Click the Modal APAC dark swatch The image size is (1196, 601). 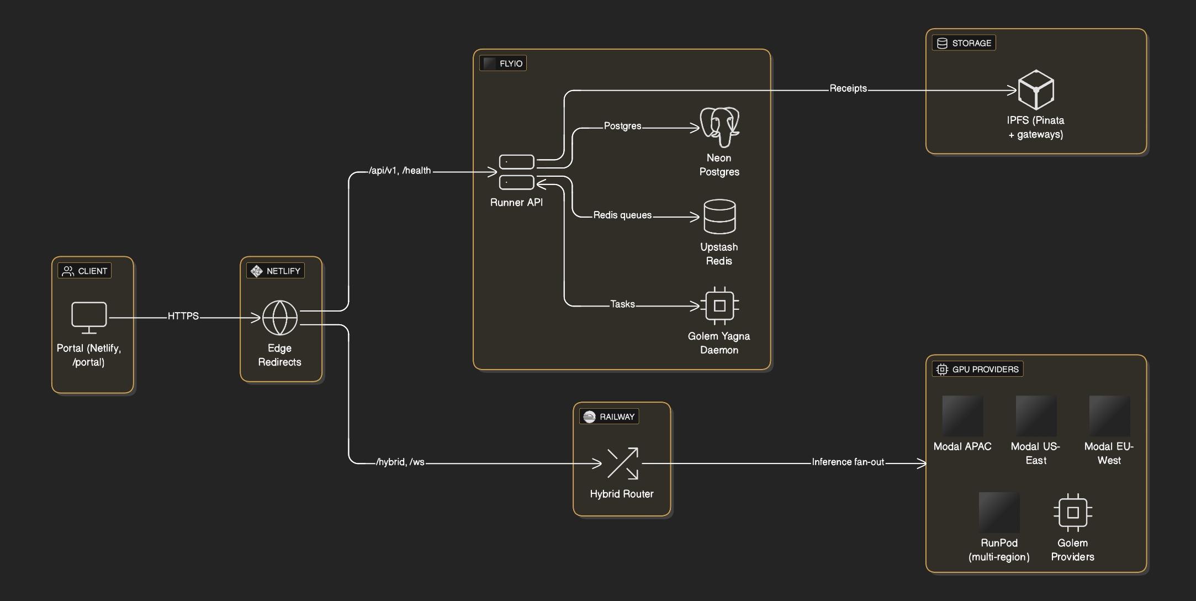click(962, 415)
